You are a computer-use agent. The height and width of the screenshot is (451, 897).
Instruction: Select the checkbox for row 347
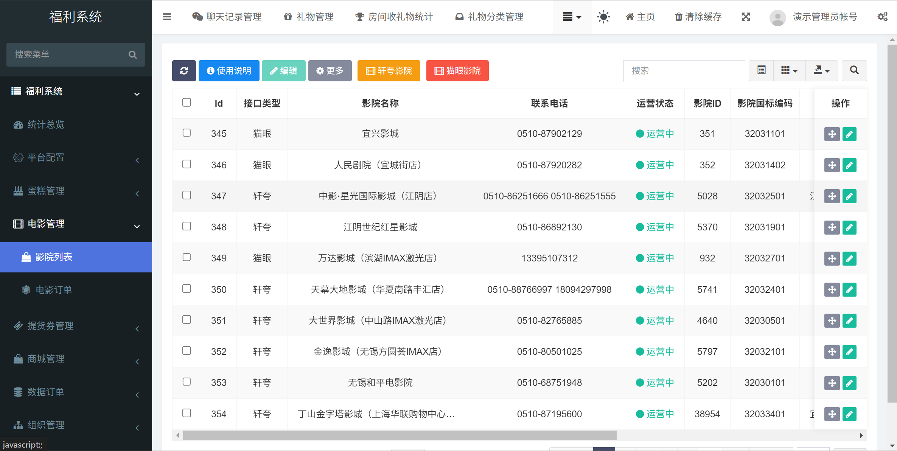pyautogui.click(x=187, y=195)
